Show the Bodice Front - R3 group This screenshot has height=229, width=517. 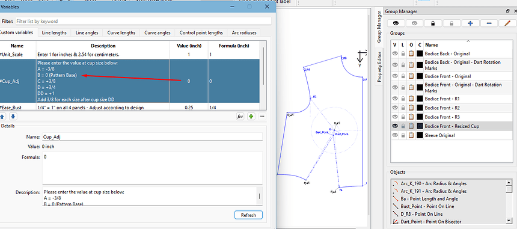coord(395,117)
